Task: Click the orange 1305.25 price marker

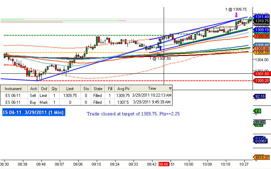Action: [261, 52]
